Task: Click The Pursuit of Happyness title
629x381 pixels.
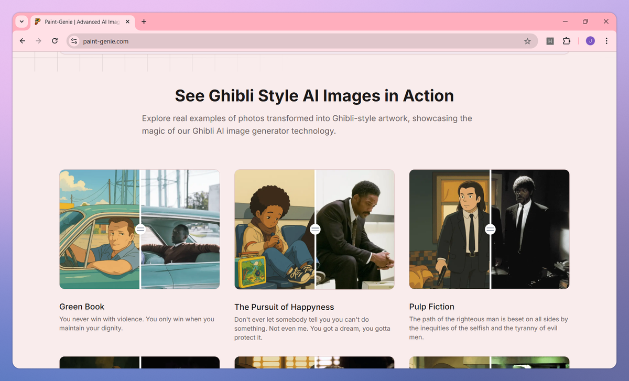Action: pos(284,307)
